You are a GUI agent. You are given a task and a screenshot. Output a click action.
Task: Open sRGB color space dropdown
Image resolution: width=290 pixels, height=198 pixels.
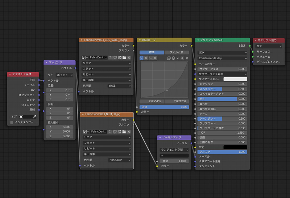(120, 86)
